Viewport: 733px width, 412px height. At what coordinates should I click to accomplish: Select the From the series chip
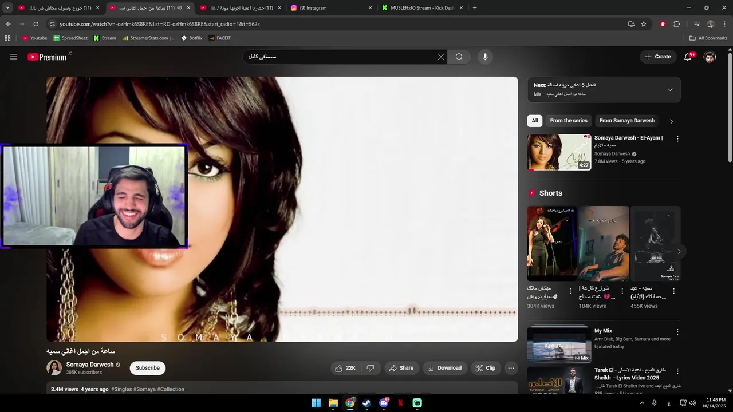[x=569, y=121]
